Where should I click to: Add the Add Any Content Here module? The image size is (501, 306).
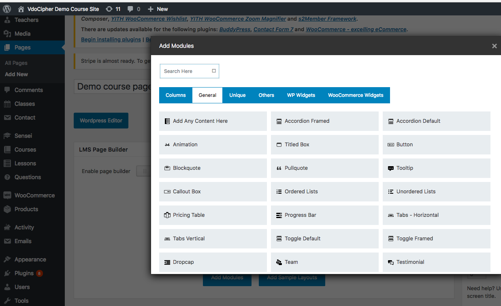pyautogui.click(x=213, y=121)
